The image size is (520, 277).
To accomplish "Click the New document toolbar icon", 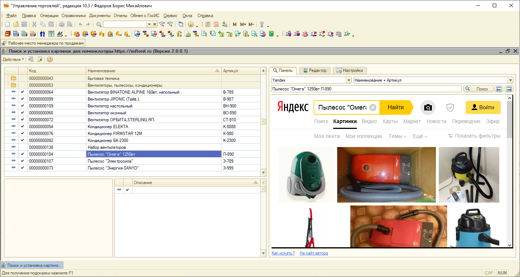I will [x=8, y=24].
